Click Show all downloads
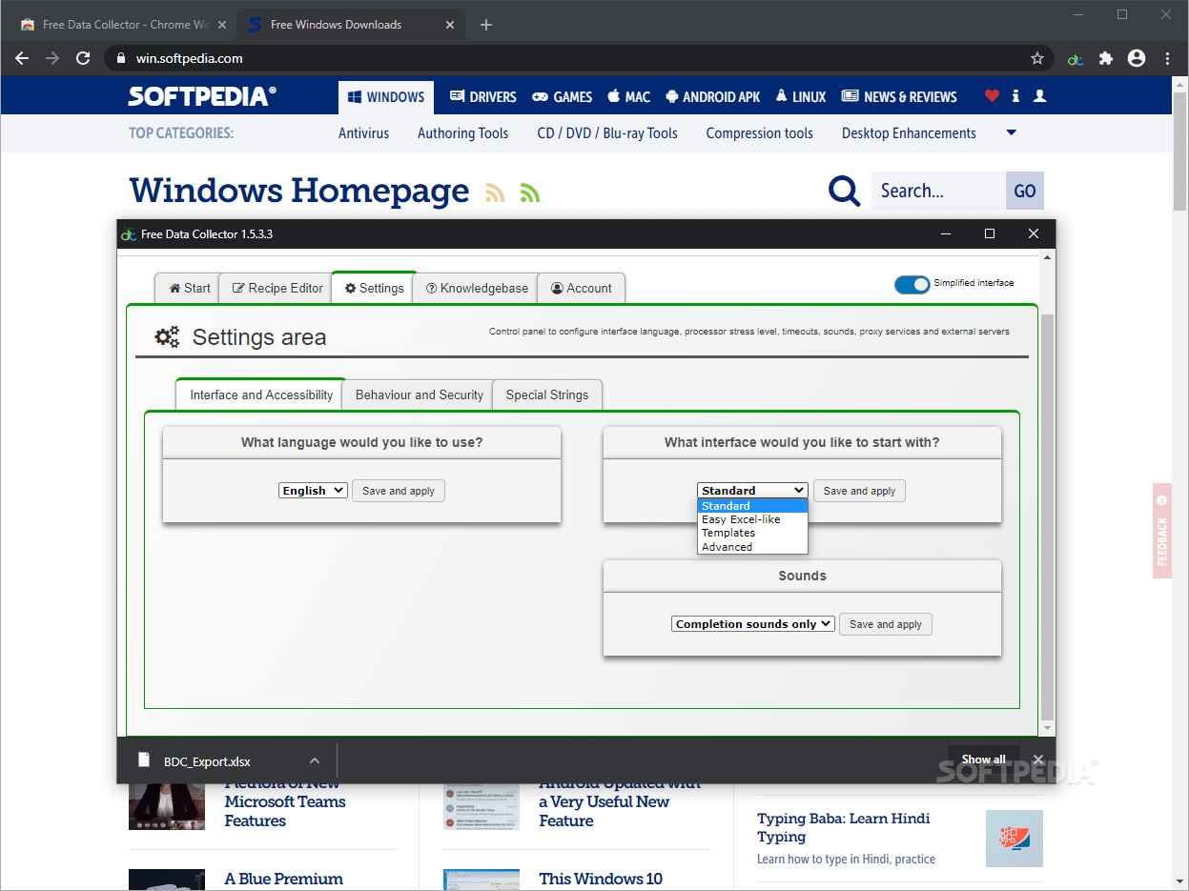The height and width of the screenshot is (891, 1189). click(983, 759)
